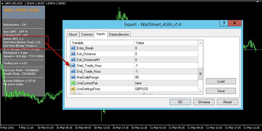Click the Отмена cancel button

pyautogui.click(x=204, y=102)
